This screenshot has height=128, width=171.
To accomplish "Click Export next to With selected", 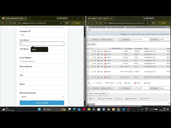I will (147, 83).
